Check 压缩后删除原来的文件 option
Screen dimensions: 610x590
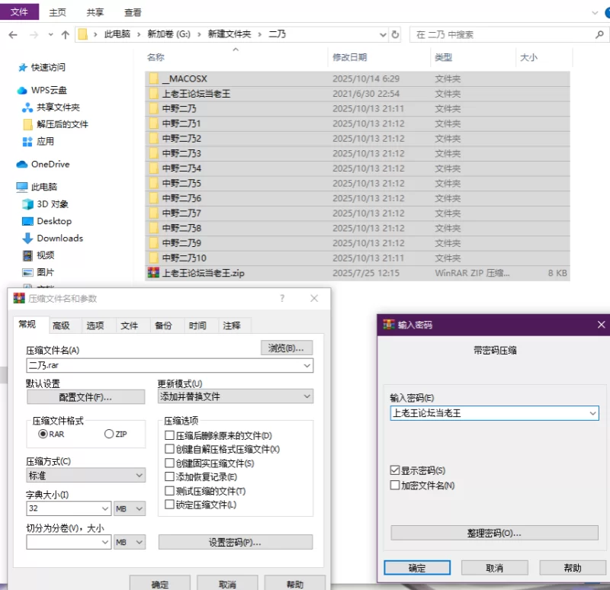pyautogui.click(x=170, y=435)
